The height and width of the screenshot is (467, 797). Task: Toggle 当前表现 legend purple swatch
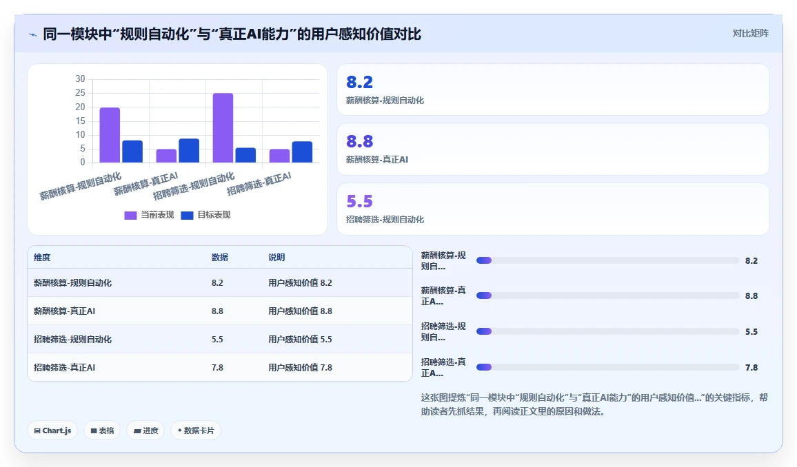pyautogui.click(x=130, y=215)
